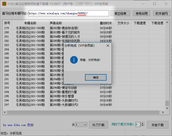
Task: Click sequence number 297
Action: (7, 105)
